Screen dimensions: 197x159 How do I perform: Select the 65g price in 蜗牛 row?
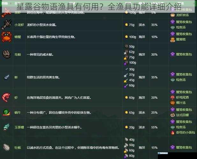(132, 113)
